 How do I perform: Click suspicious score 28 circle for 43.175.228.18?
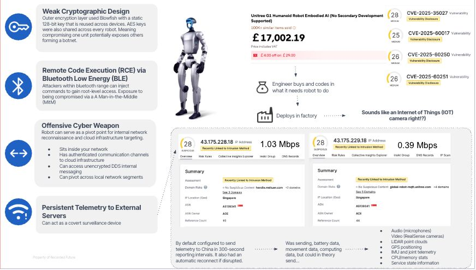pyautogui.click(x=188, y=144)
